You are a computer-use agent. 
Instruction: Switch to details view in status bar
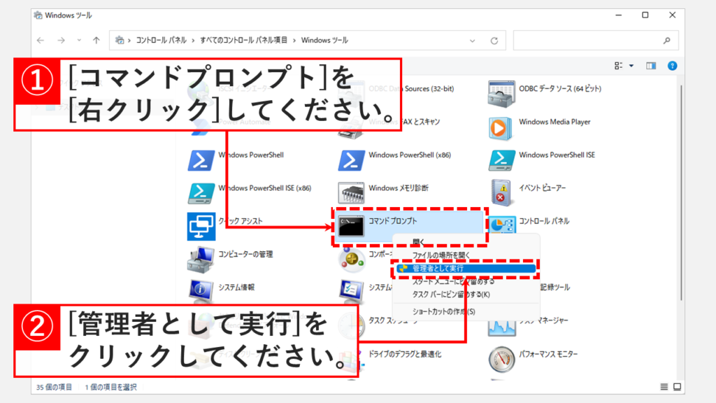664,387
